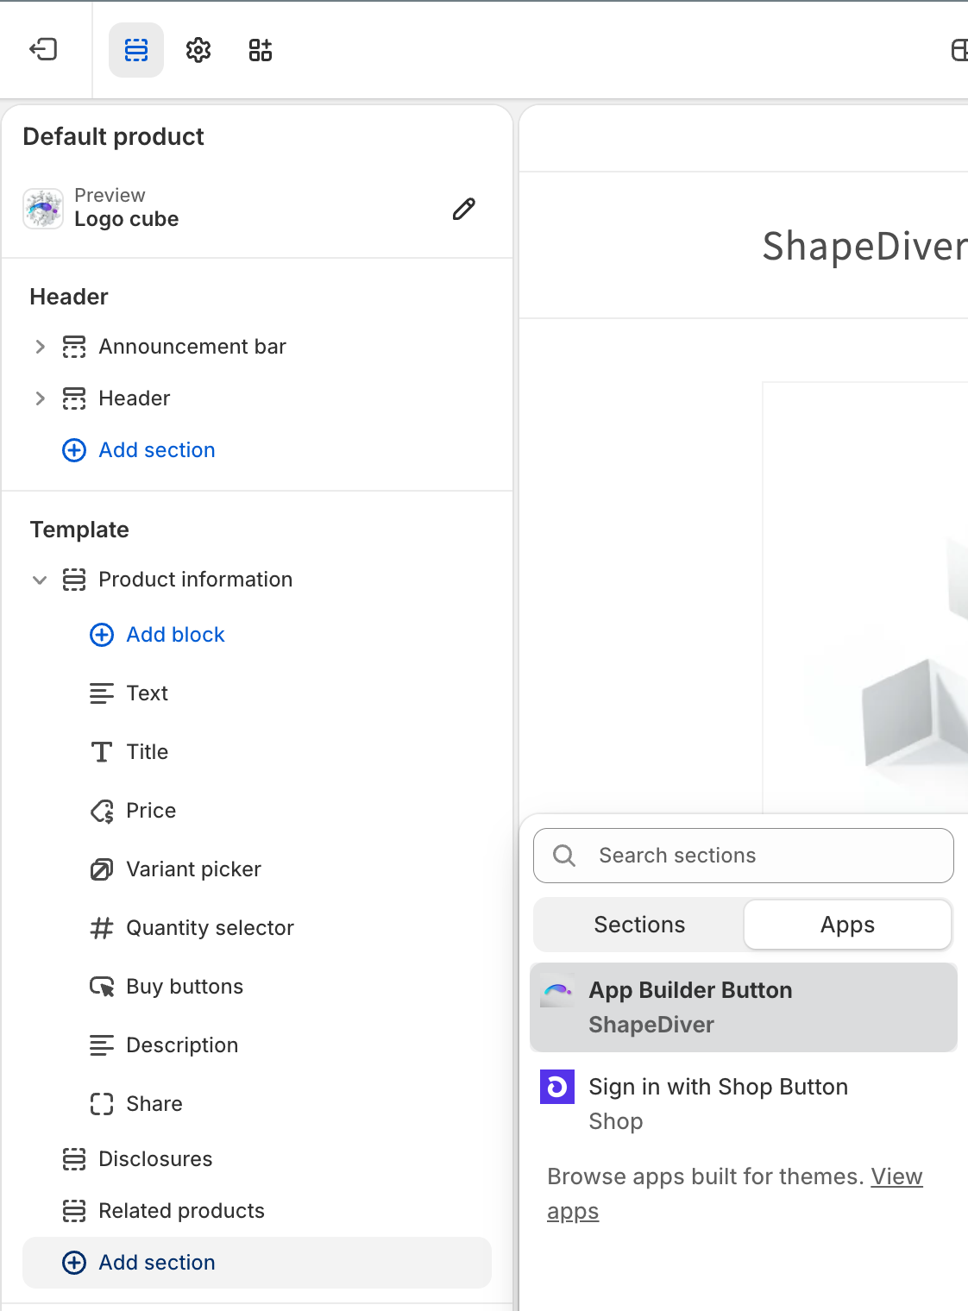This screenshot has width=968, height=1311.
Task: Select the Announcement bar row
Action: [x=257, y=347]
